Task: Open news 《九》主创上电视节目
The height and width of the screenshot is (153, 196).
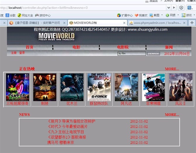Action: (66, 132)
